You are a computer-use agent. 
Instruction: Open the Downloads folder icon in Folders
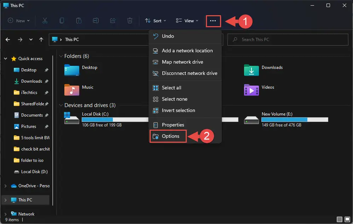(x=251, y=70)
